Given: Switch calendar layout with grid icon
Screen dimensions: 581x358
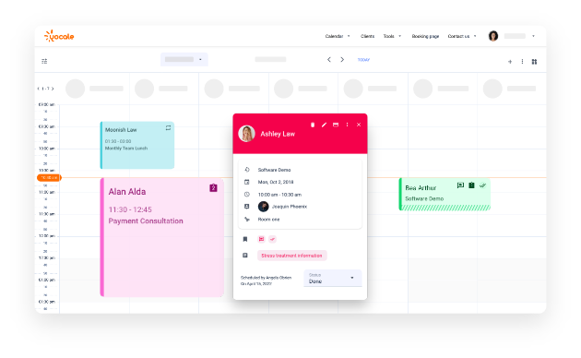Looking at the screenshot, I should 534,62.
